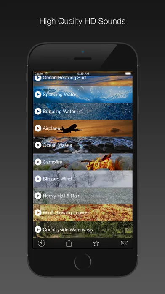The width and height of the screenshot is (165, 294).
Task: Tap the share icon in bottom toolbar
Action: tap(69, 243)
